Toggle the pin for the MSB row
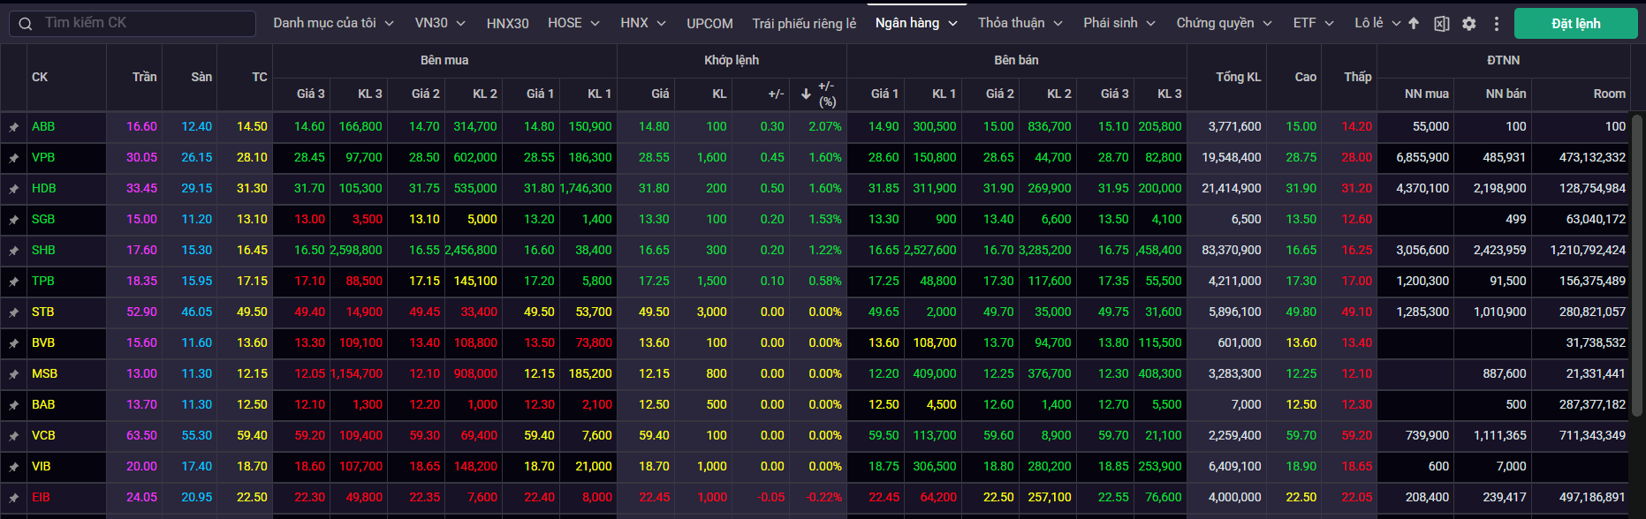 tap(14, 374)
